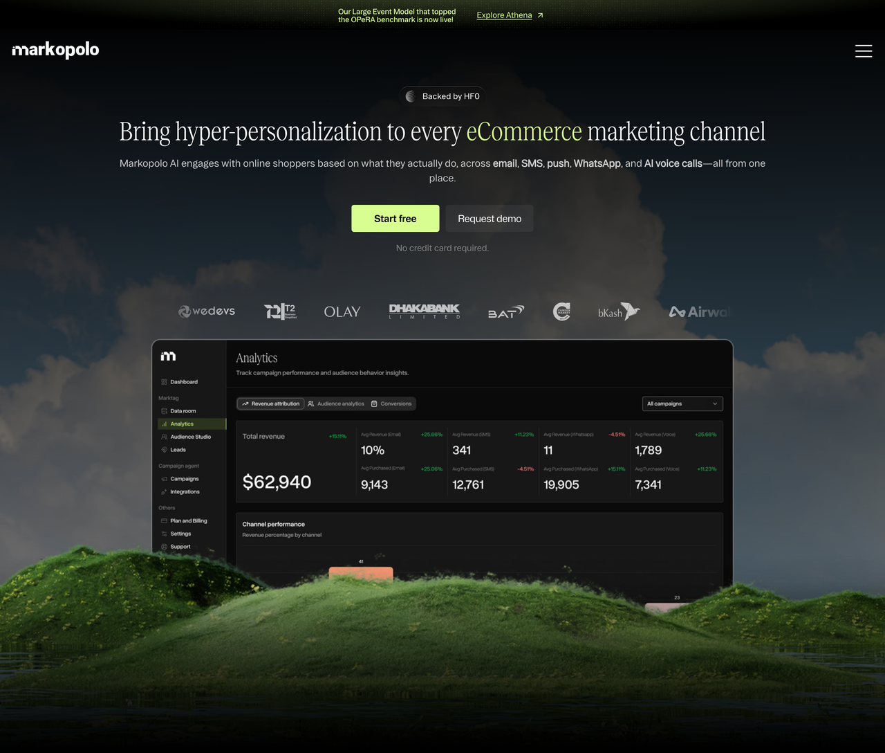
Task: Click the Airwallex brand logo
Action: pyautogui.click(x=699, y=312)
